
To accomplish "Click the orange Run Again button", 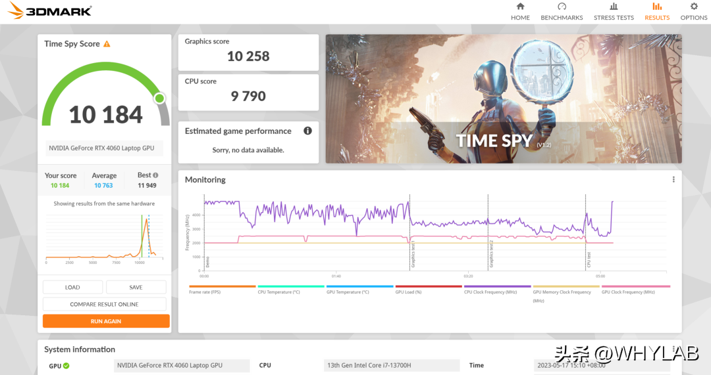I will [106, 321].
